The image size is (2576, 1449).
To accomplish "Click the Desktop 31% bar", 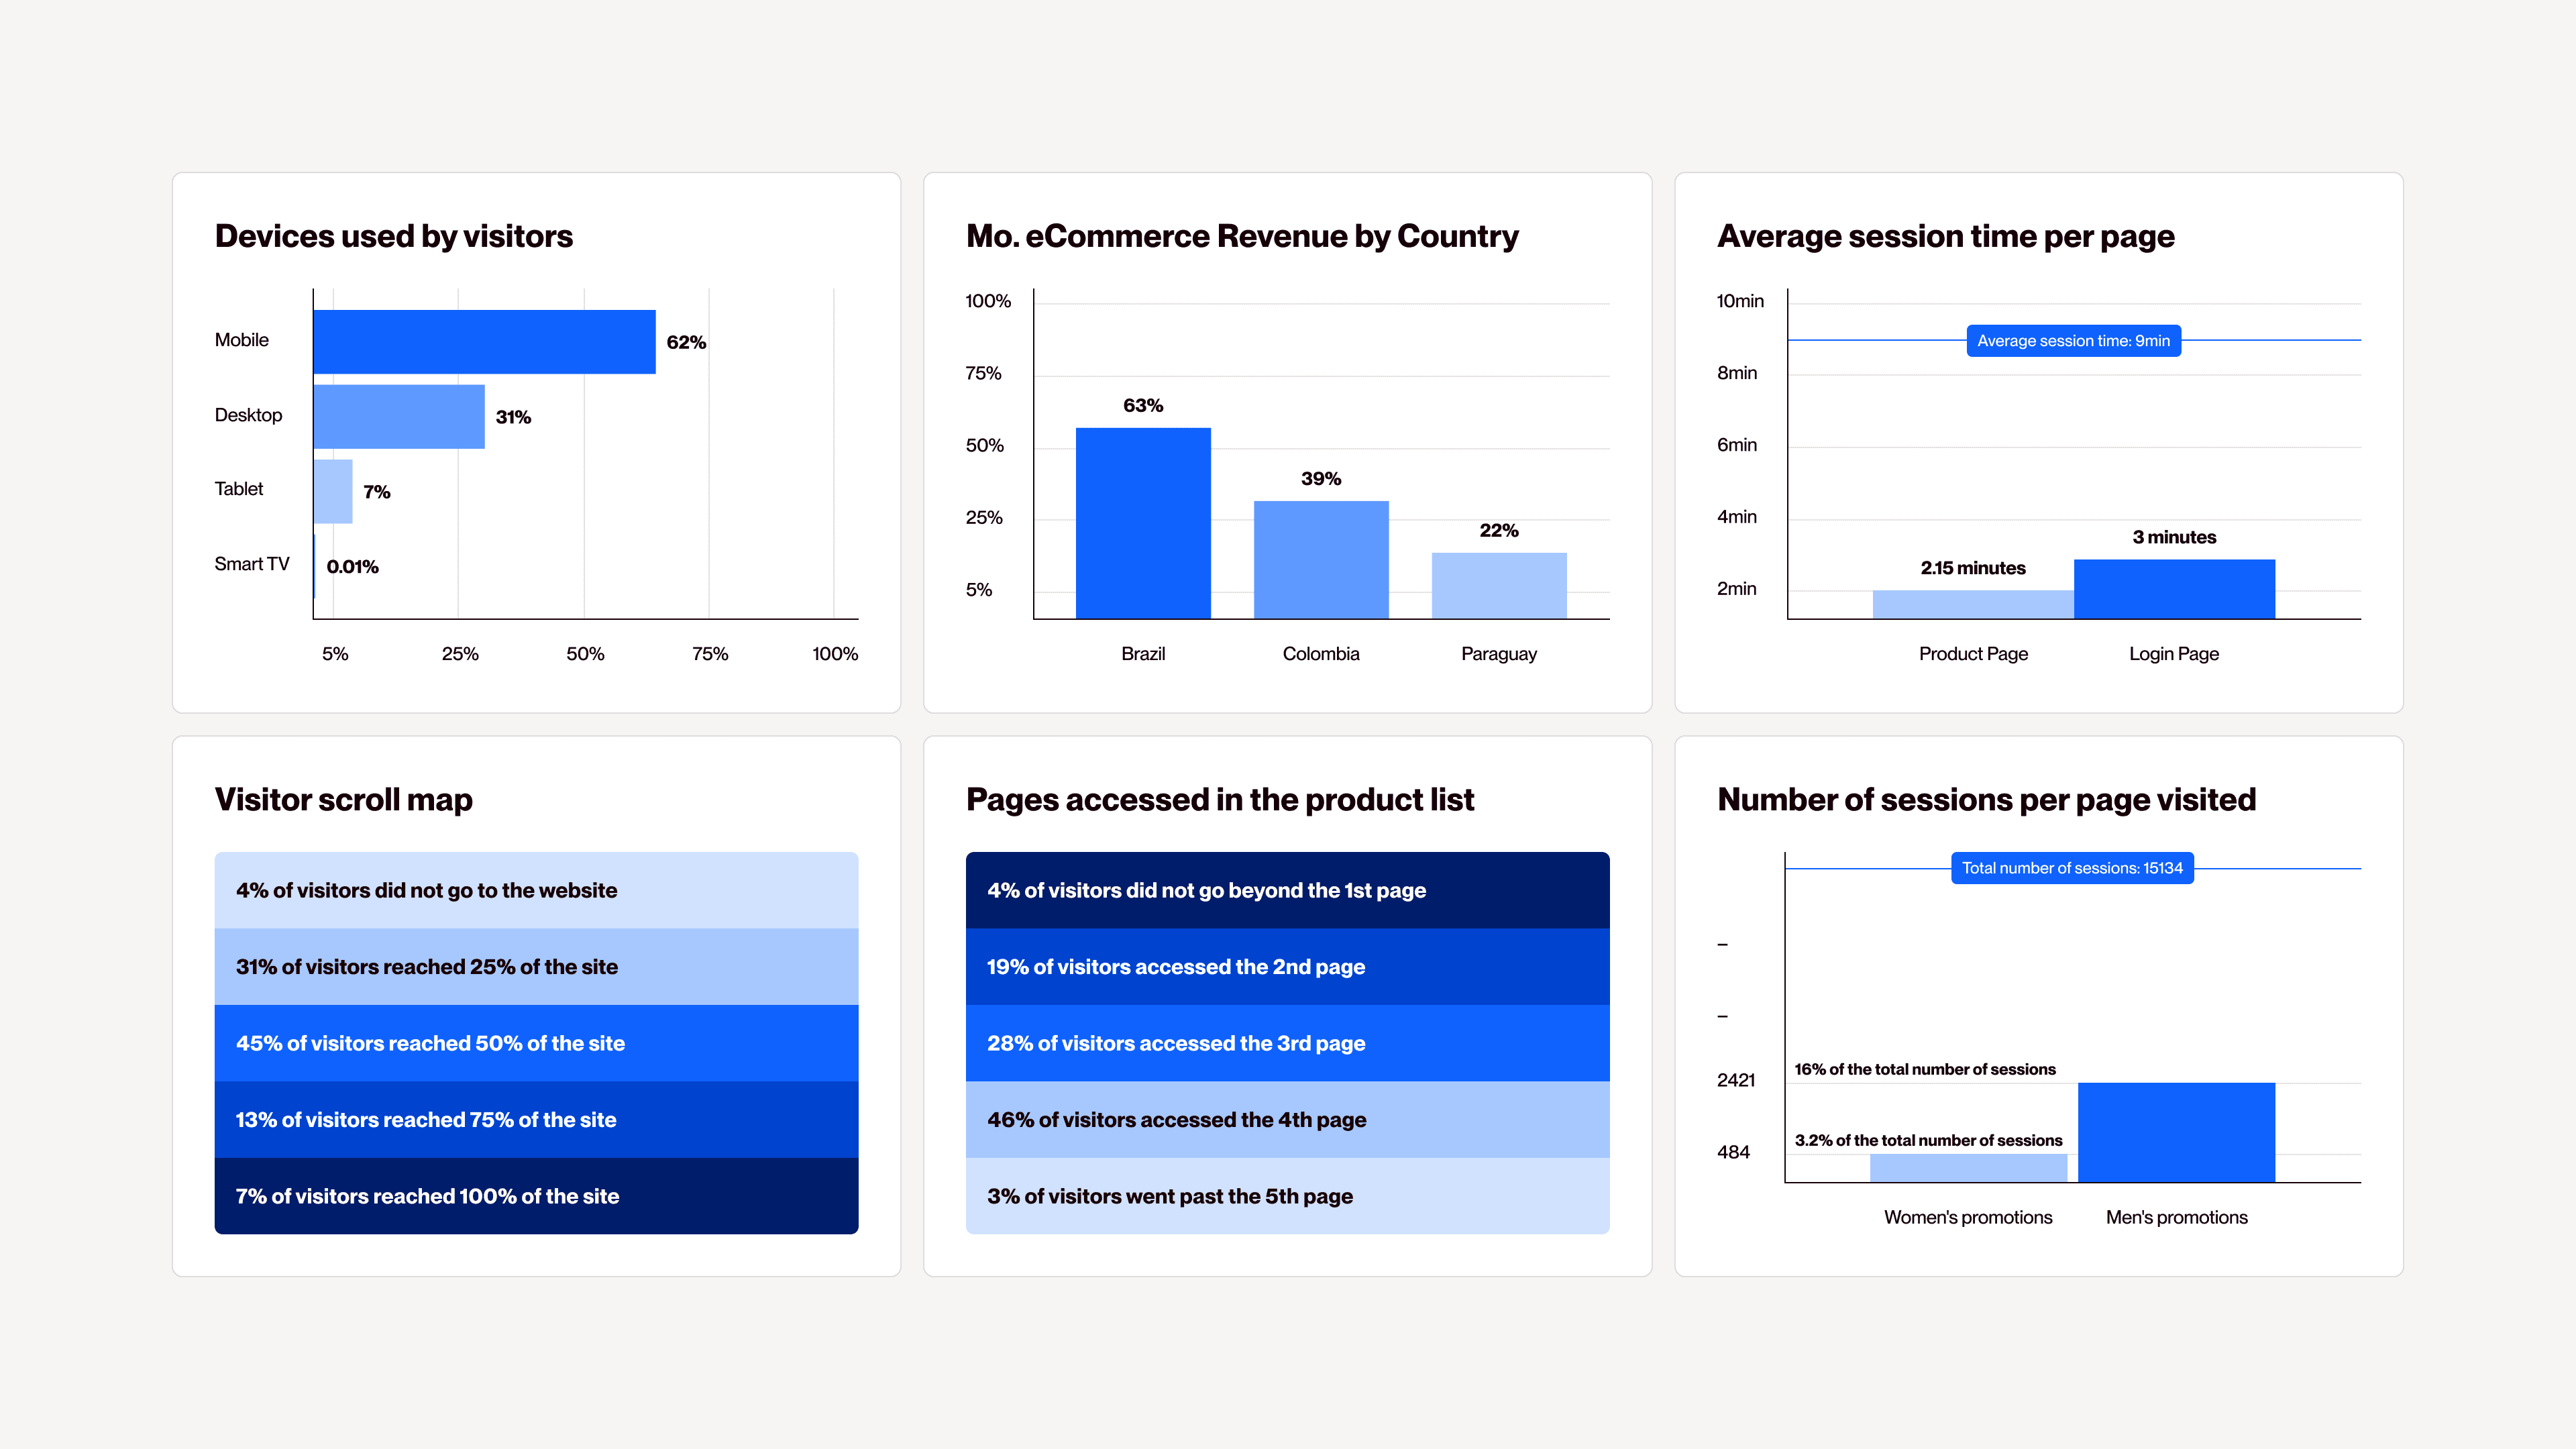I will (399, 416).
